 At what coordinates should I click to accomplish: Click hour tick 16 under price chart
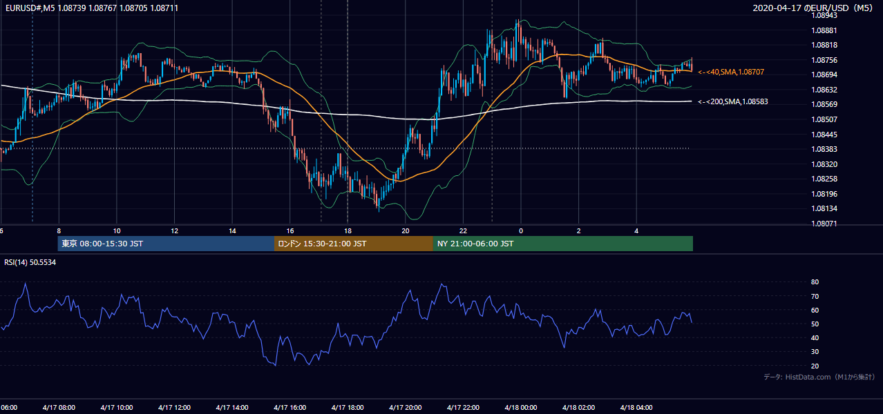point(290,231)
